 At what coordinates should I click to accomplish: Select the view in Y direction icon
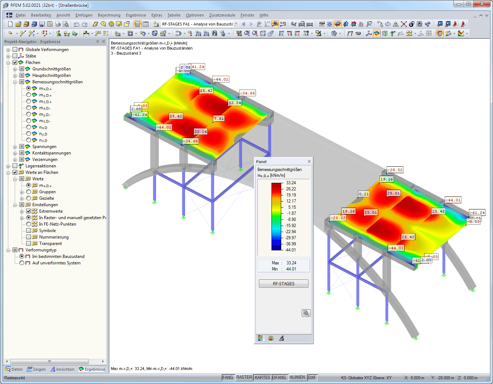(289, 33)
